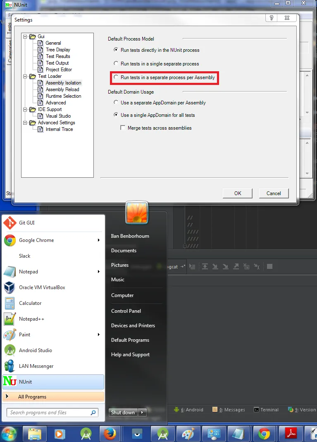The image size is (317, 442).
Task: Open the Computer link in Start menu
Action: point(122,295)
